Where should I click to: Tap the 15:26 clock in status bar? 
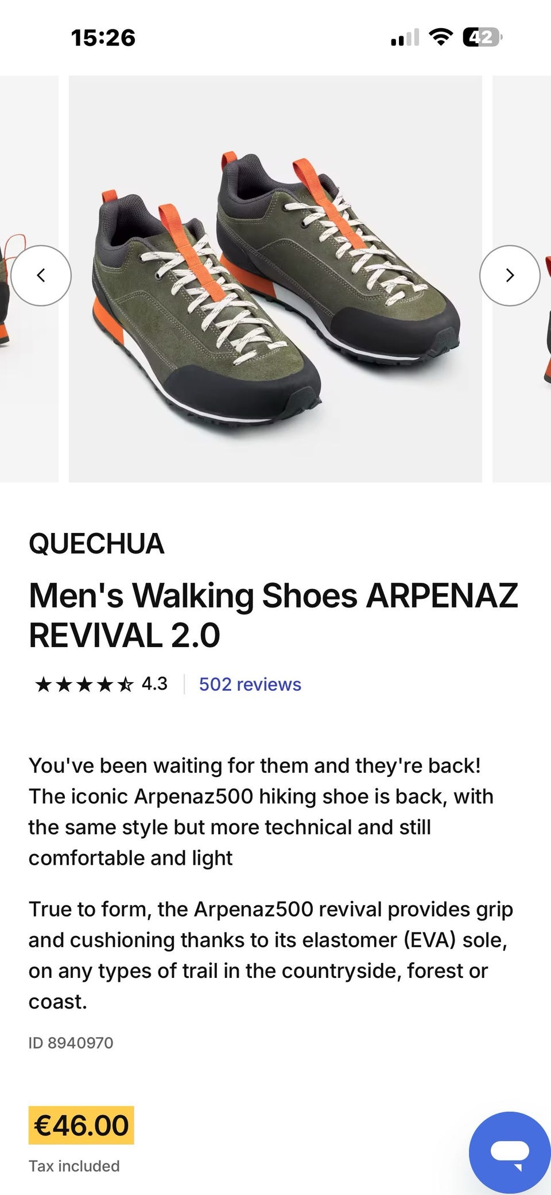[x=103, y=38]
